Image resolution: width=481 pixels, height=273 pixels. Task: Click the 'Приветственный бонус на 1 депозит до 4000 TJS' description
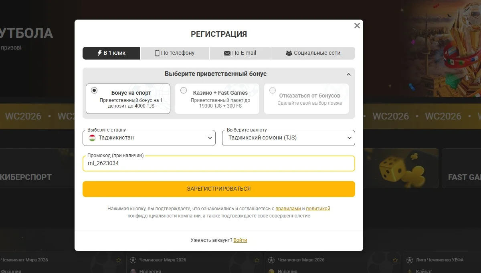pos(131,103)
